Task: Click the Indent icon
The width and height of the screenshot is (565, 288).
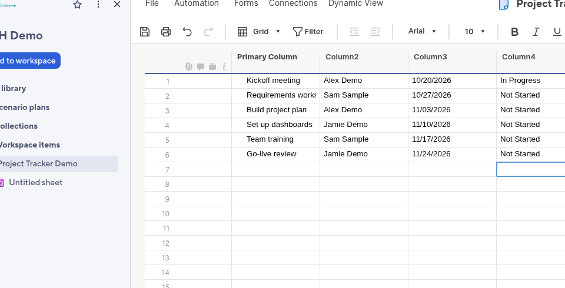Action: (375, 32)
